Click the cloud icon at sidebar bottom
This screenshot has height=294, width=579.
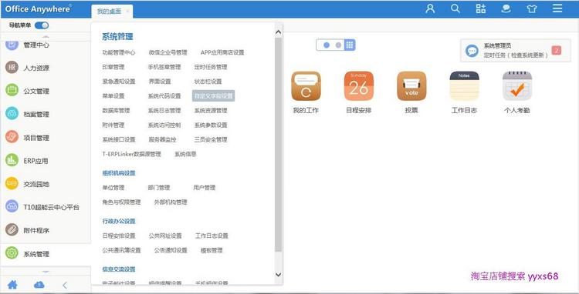[x=39, y=285]
